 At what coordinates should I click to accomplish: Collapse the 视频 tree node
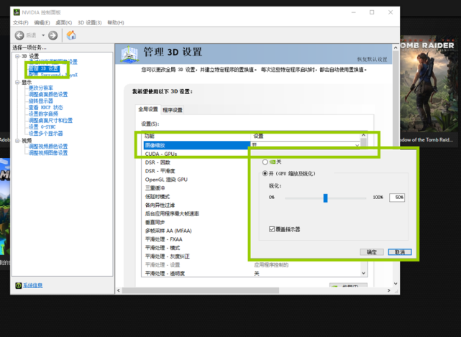click(17, 141)
